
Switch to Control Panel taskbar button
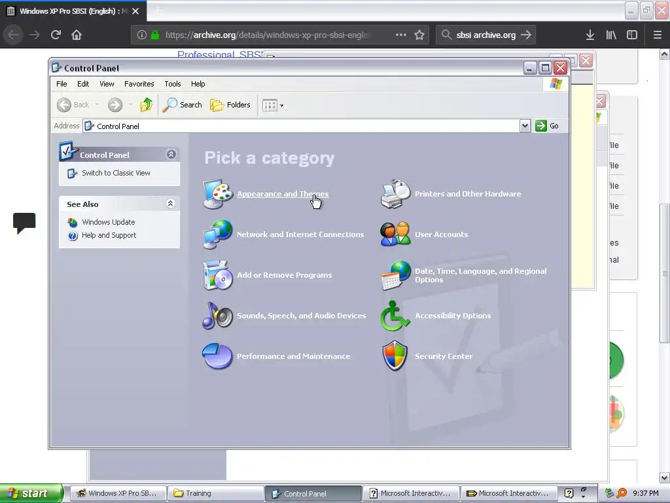click(x=313, y=494)
